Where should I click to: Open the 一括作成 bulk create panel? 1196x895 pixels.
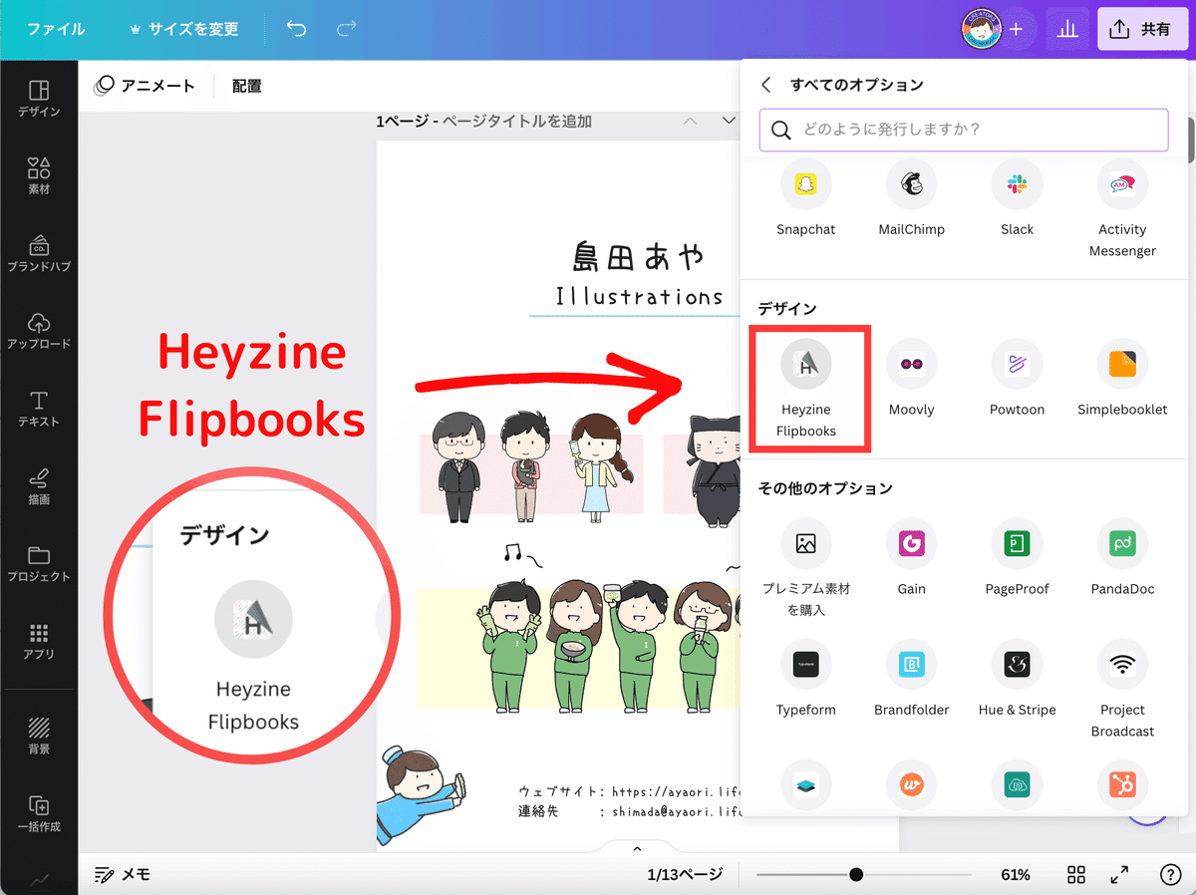[39, 813]
